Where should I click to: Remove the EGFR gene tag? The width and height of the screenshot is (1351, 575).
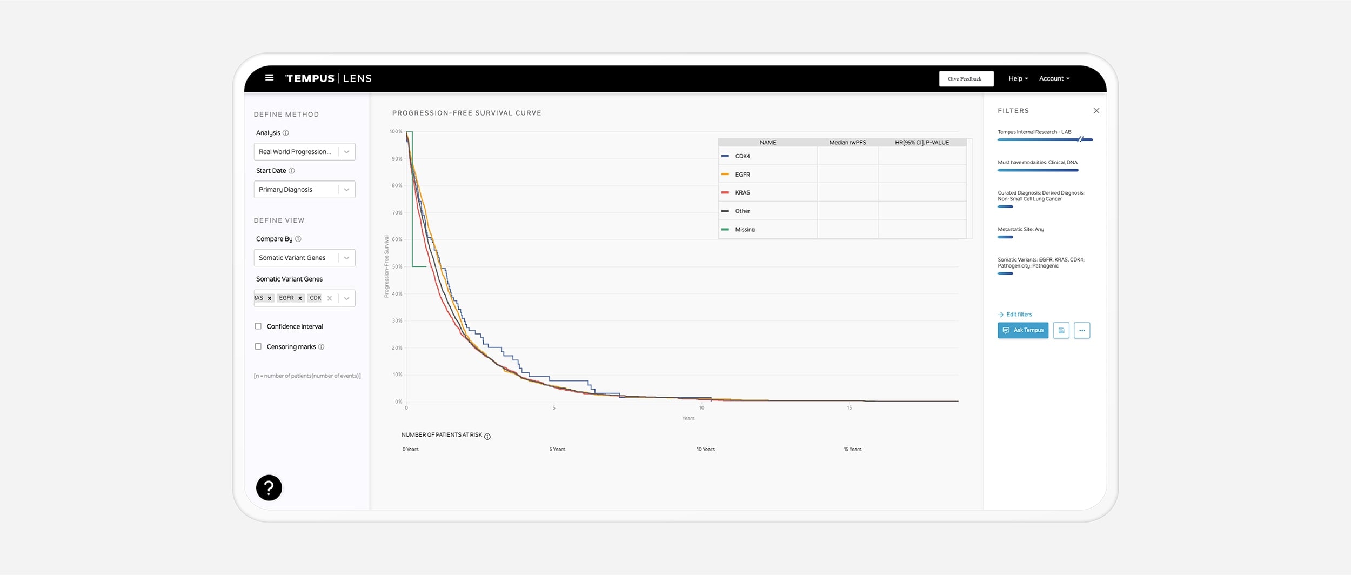(300, 298)
